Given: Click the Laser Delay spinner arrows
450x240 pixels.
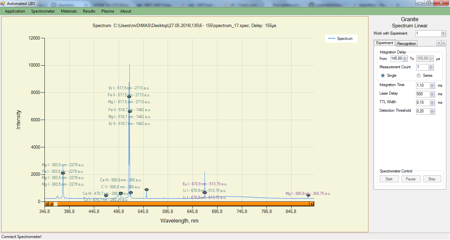Looking at the screenshot, I should point(432,94).
